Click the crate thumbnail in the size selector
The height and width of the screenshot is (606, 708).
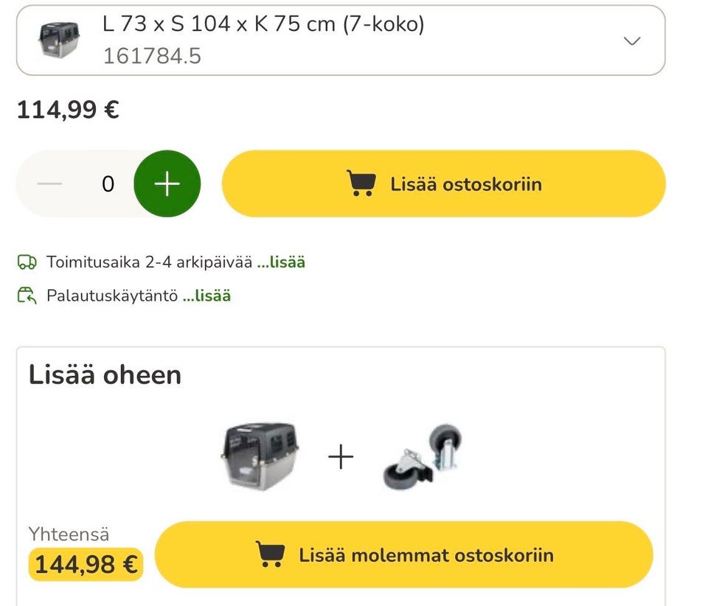pos(58,40)
